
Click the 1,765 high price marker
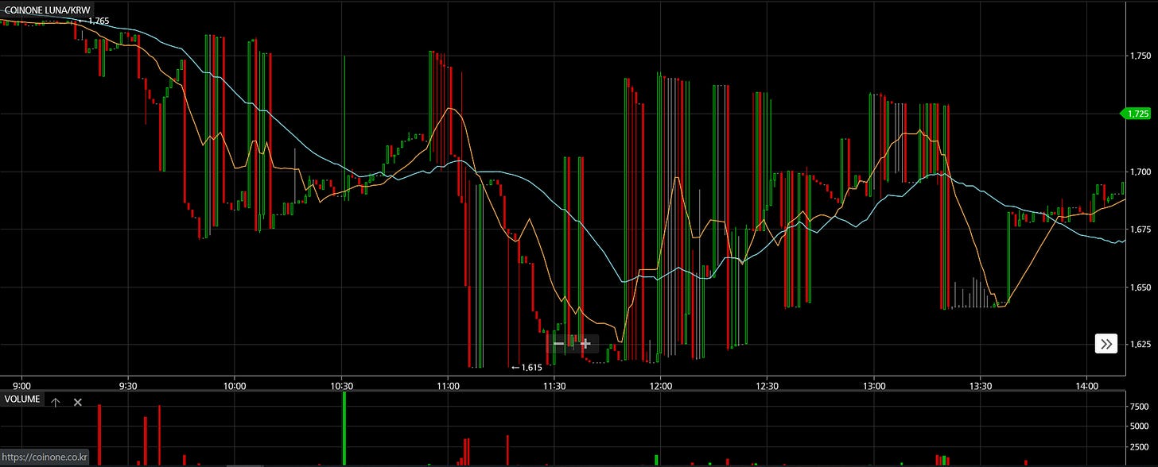[x=94, y=21]
